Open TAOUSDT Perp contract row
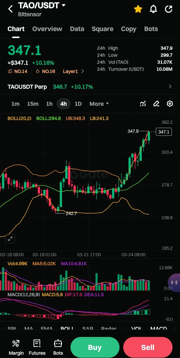180x358 pixels. [90, 87]
